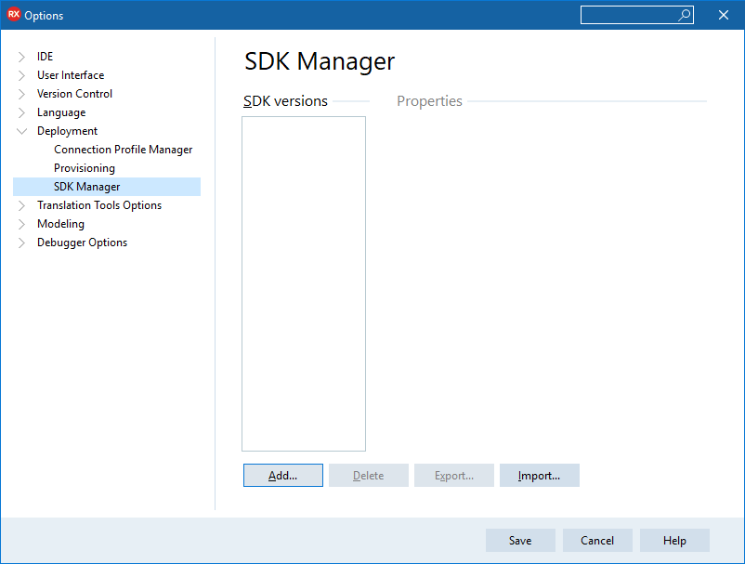The image size is (745, 564).
Task: Expand the Version Control tree node
Action: [x=22, y=94]
